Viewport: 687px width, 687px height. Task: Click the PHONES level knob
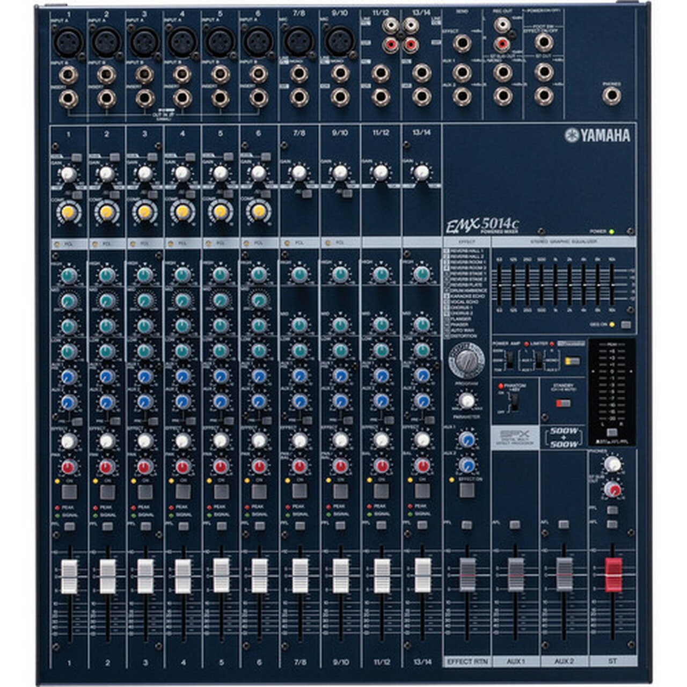(612, 464)
